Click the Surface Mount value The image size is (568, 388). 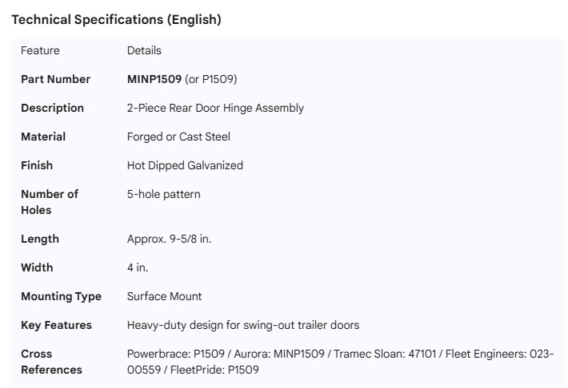click(x=164, y=296)
